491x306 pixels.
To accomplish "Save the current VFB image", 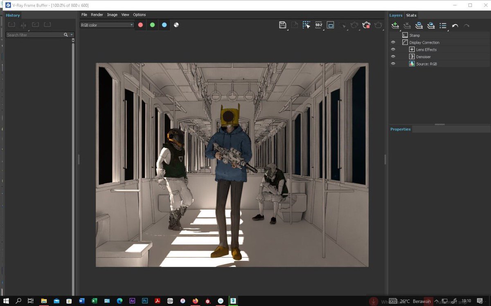I will click(x=283, y=25).
